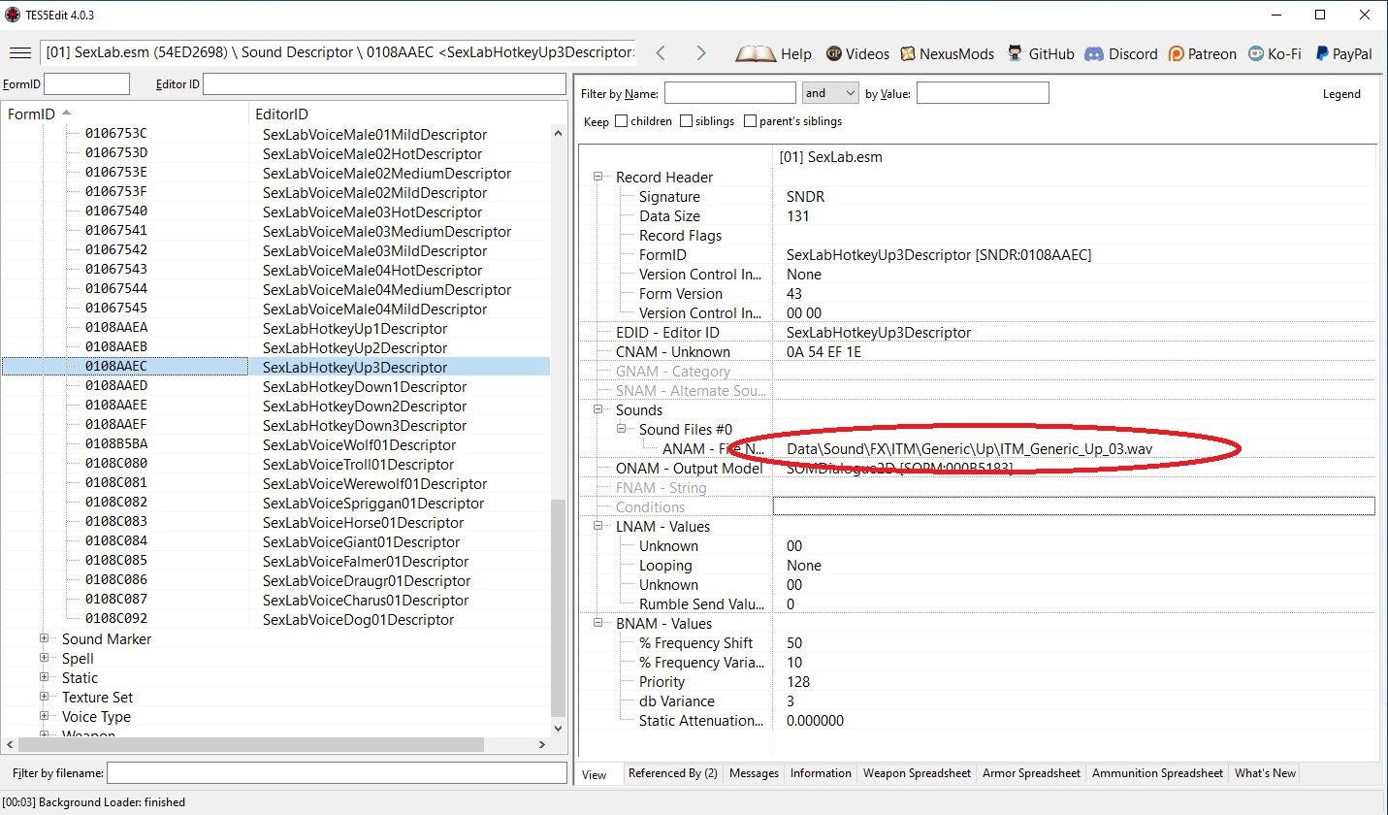The image size is (1388, 815).
Task: Expand the Voice Type tree node
Action: [44, 716]
